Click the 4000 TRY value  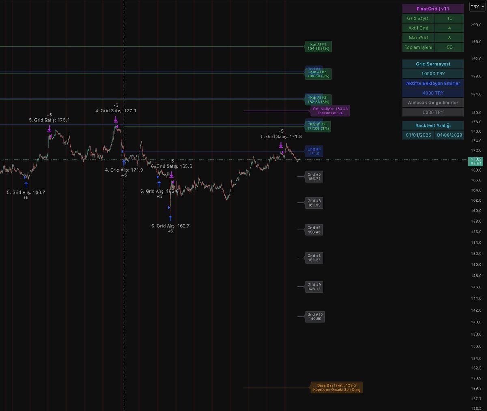pyautogui.click(x=433, y=93)
